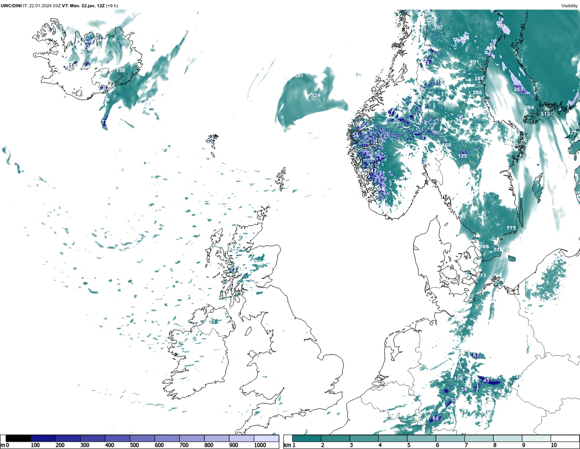Click the 700 m lavender legend swatch
Image resolution: width=580 pixels, height=449 pixels.
[x=192, y=439]
